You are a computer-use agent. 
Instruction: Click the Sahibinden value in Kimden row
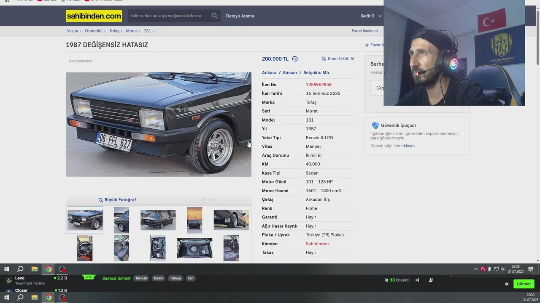pos(317,244)
